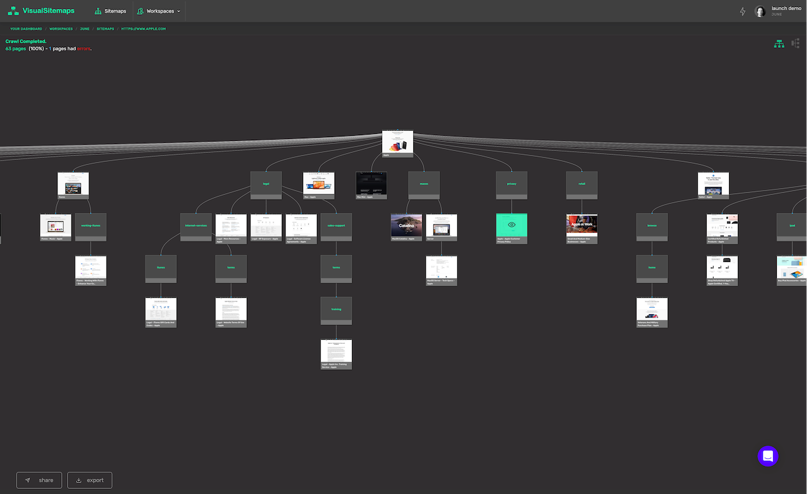Select the browse folder node
Screen dimensions: 810x494
click(652, 228)
